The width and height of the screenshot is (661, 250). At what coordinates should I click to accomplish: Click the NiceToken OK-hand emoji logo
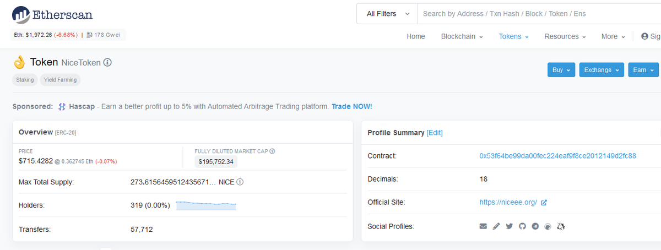click(x=19, y=62)
